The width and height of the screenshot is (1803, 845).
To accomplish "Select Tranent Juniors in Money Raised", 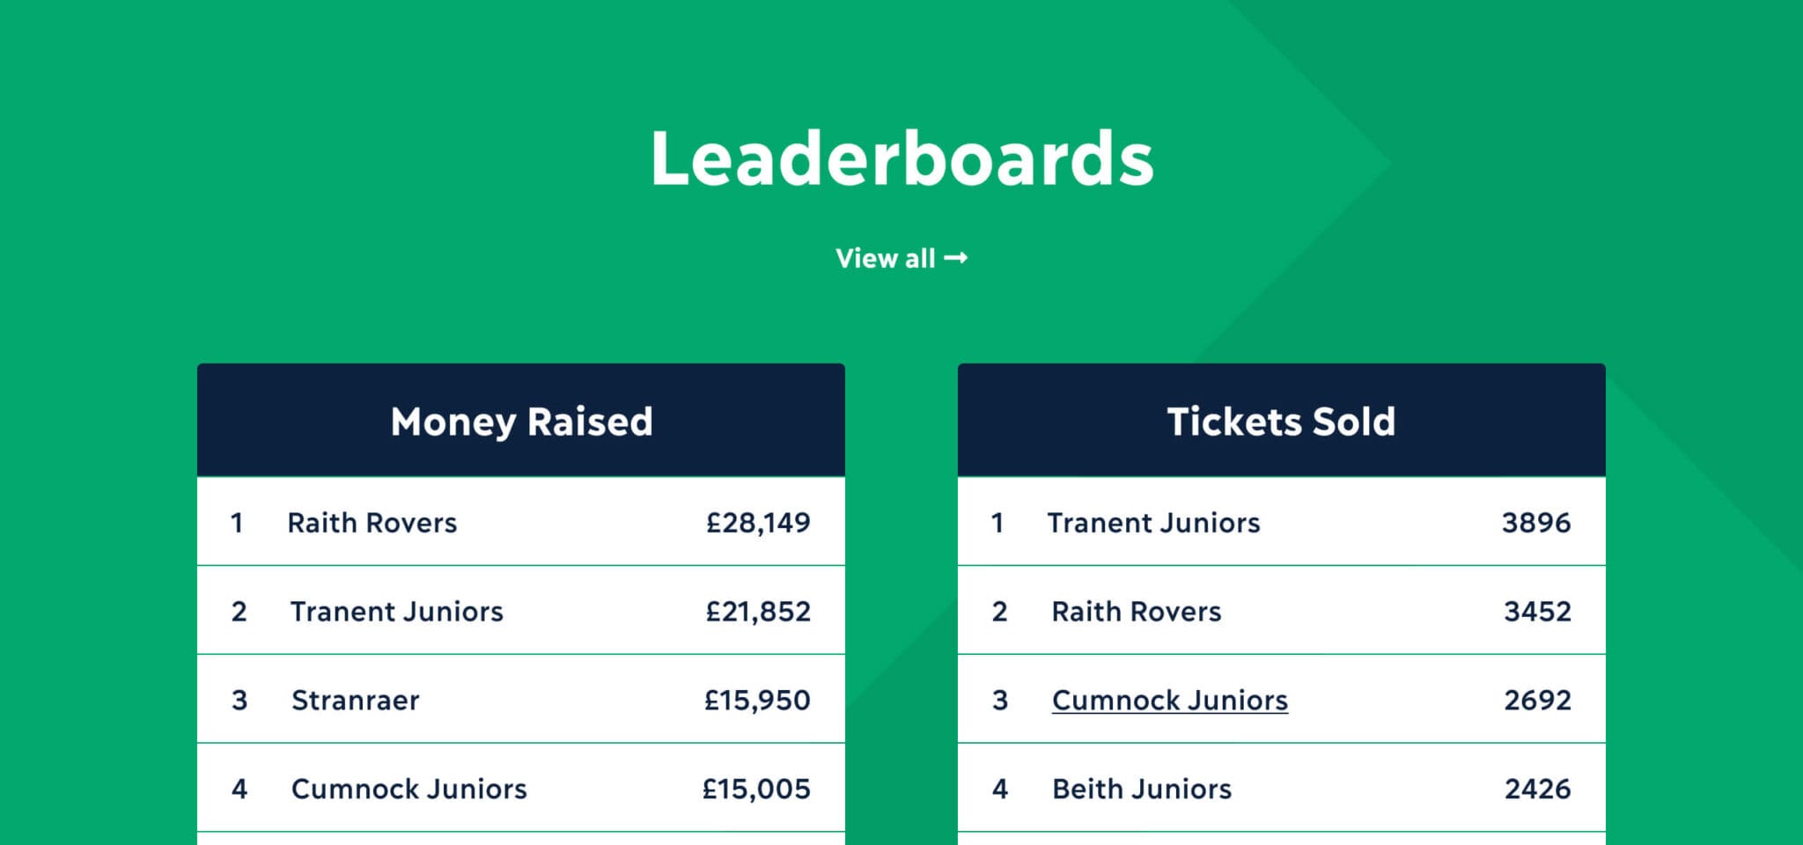I will [x=397, y=612].
